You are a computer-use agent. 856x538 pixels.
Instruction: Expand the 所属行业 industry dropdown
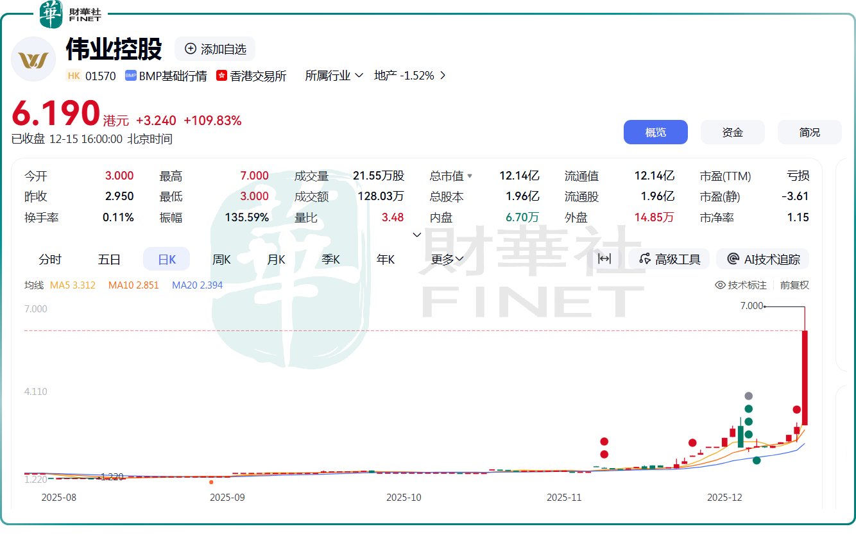(x=334, y=75)
